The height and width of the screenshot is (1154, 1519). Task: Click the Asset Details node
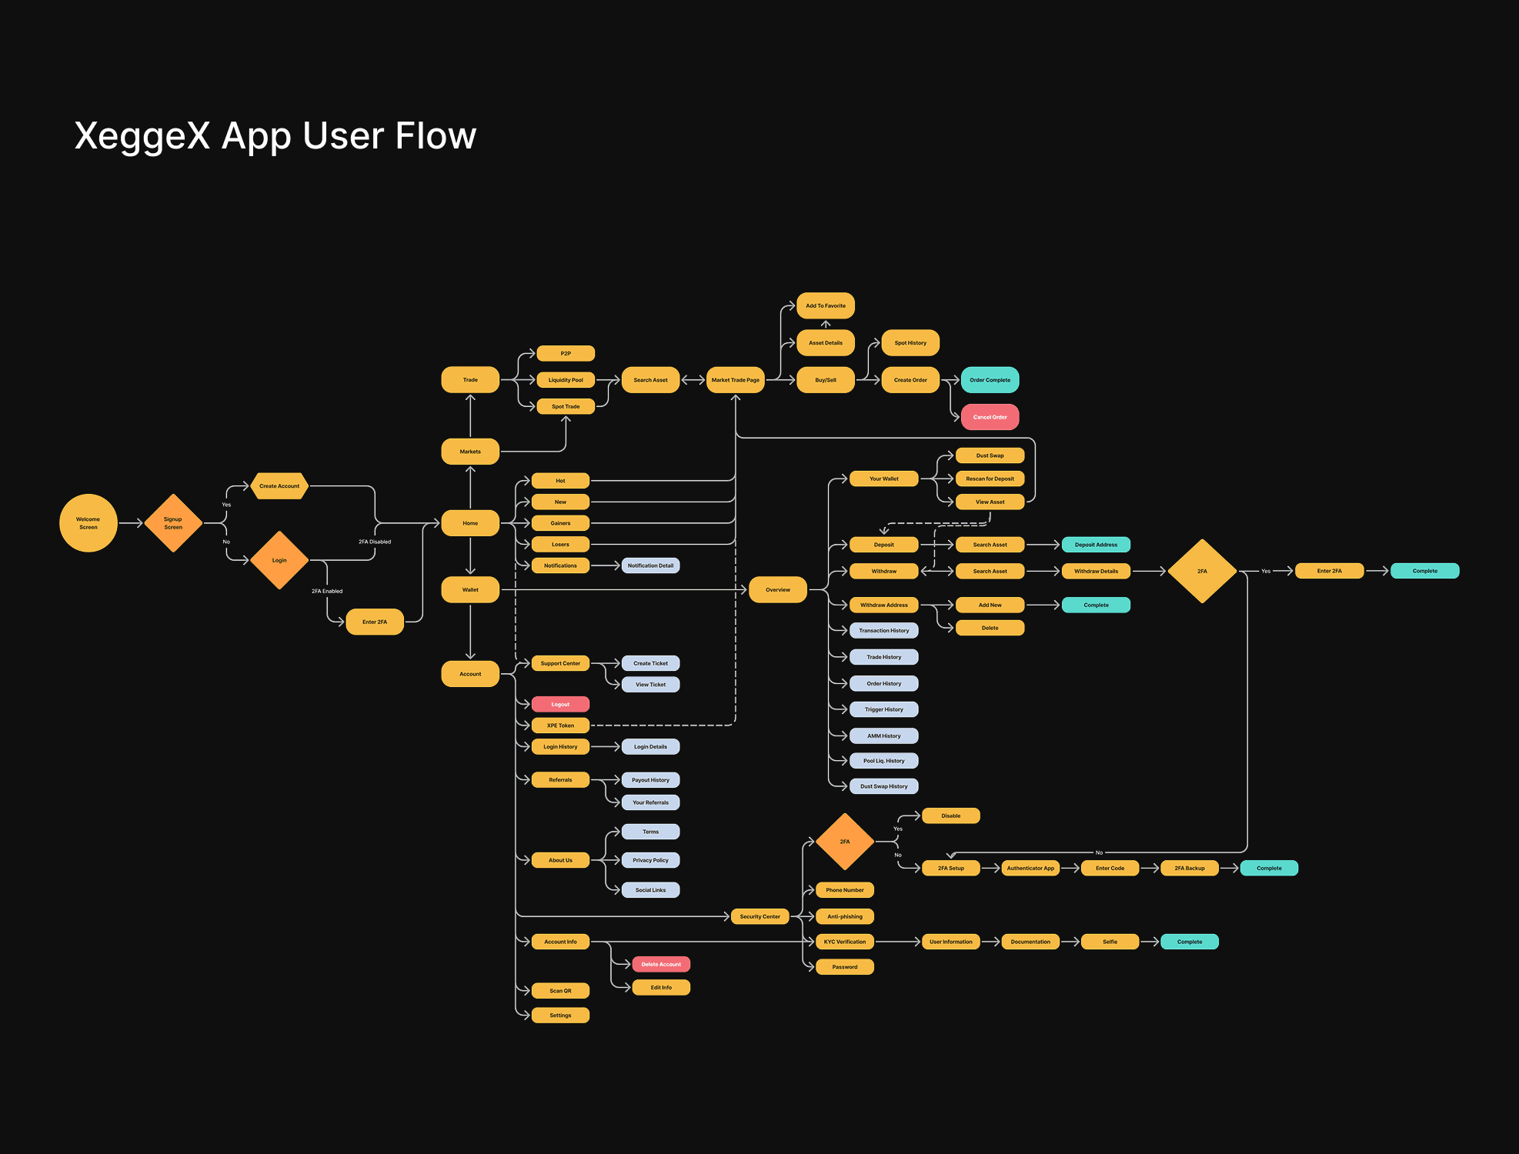(x=826, y=343)
